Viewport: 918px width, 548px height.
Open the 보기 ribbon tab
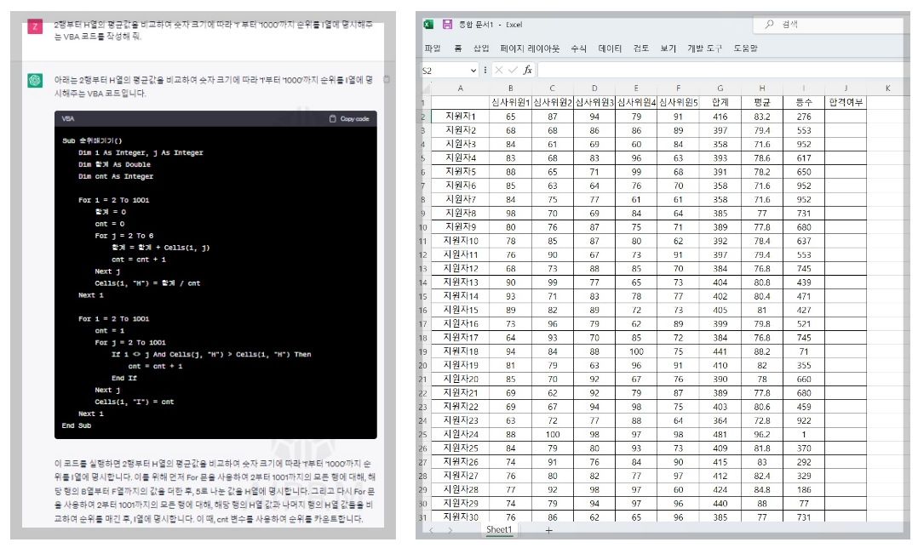point(668,49)
